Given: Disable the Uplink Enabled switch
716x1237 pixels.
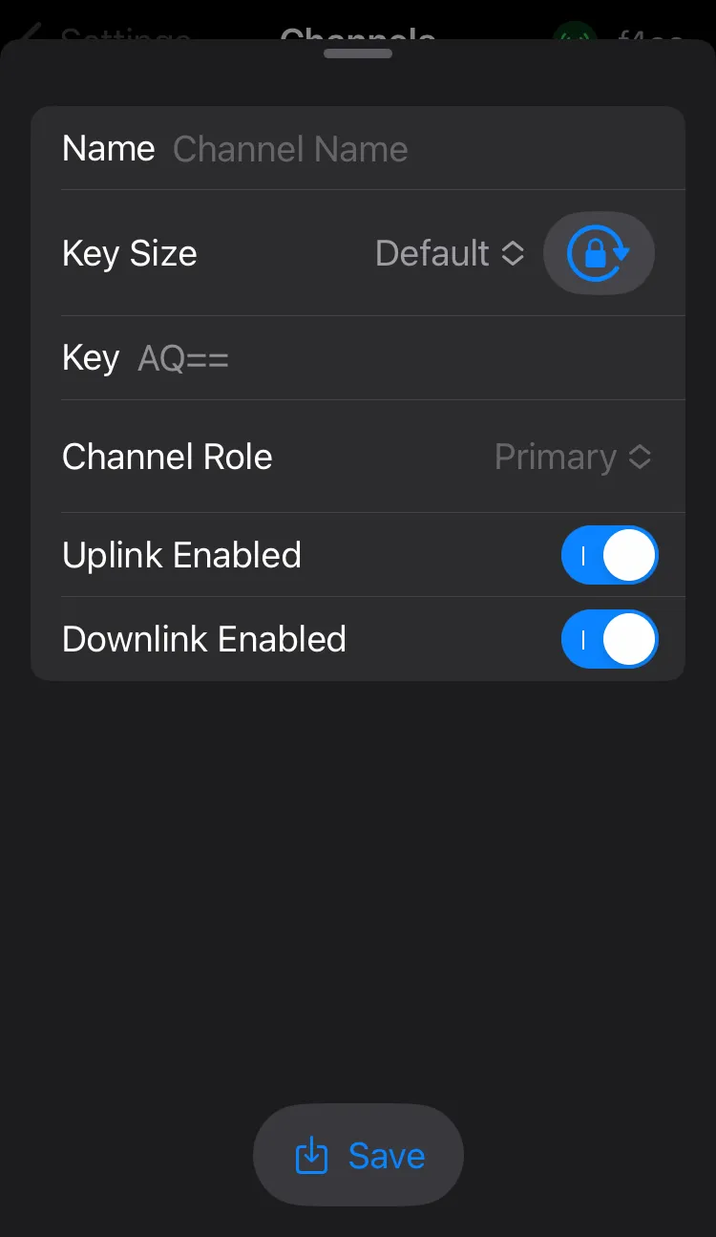Looking at the screenshot, I should 609,555.
